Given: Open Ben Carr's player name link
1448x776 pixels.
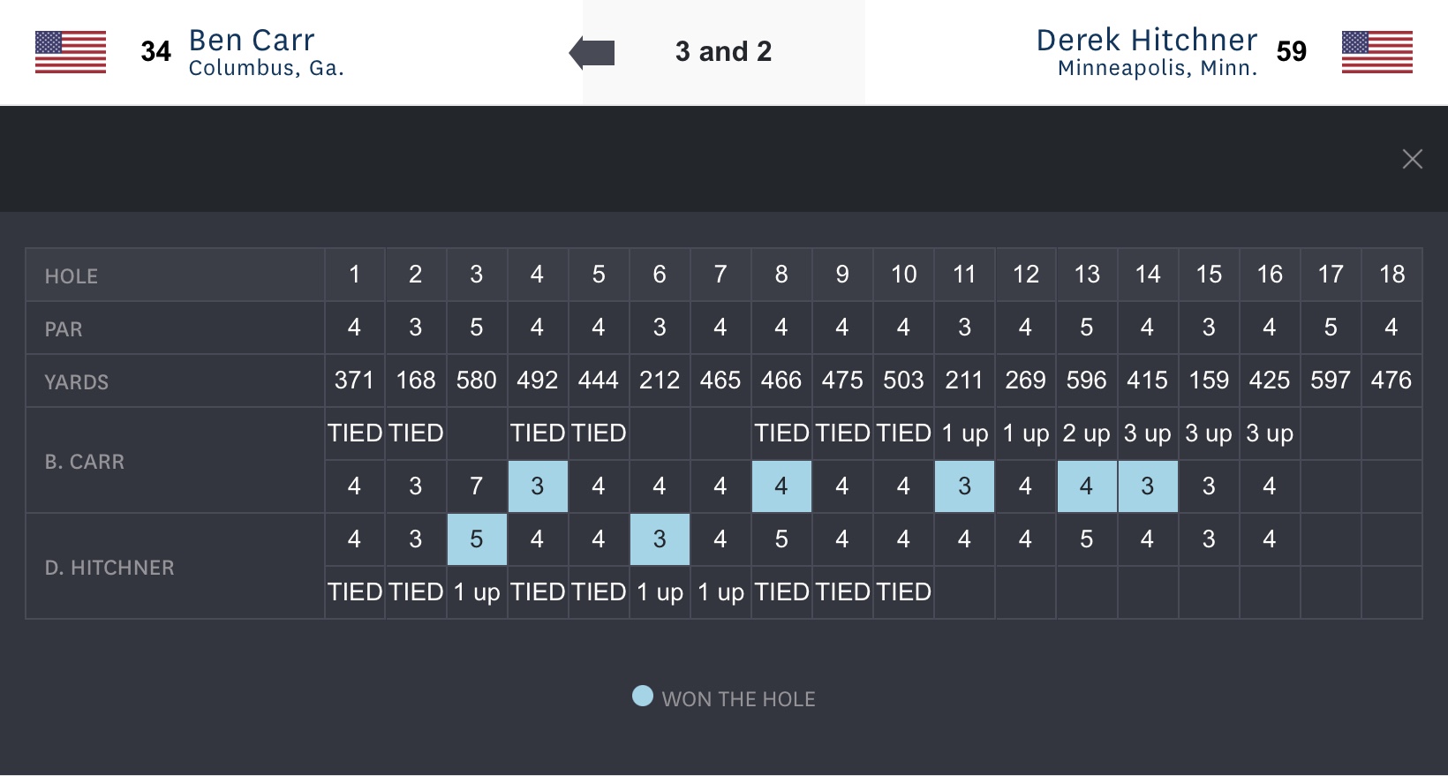Looking at the screenshot, I should [252, 40].
